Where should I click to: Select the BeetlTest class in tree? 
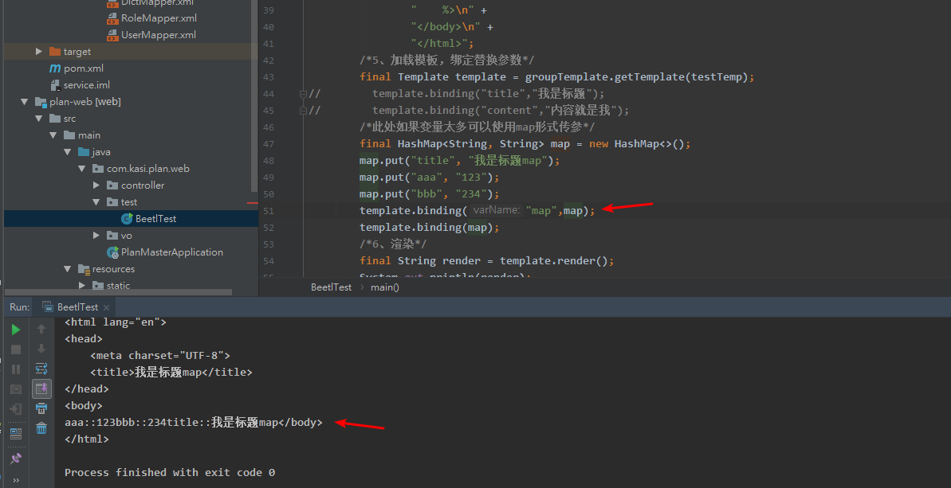coord(156,219)
